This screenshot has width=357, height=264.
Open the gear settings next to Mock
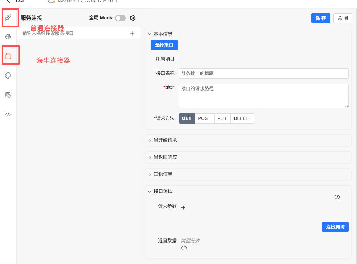pos(133,18)
